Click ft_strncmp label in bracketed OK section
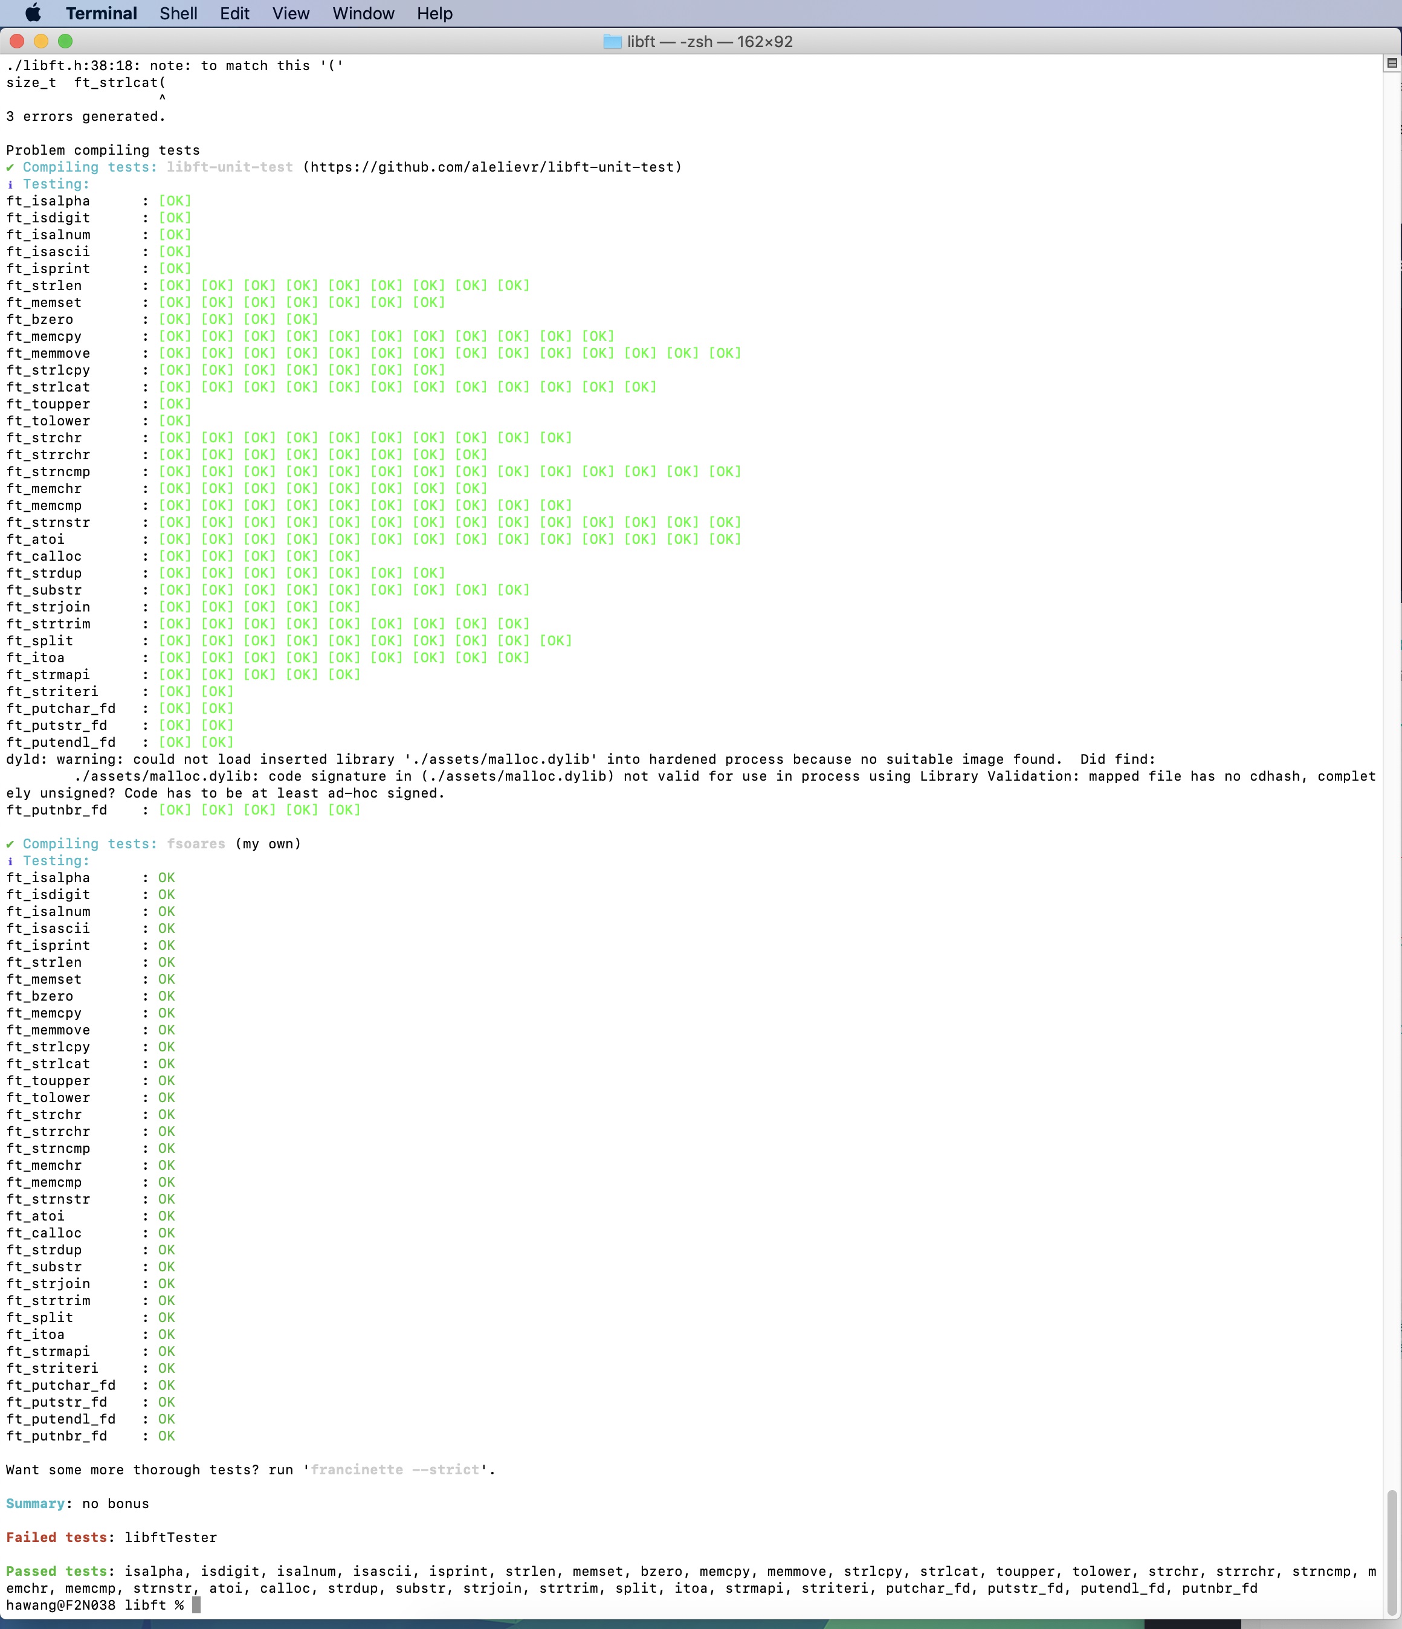The height and width of the screenshot is (1629, 1402). point(48,472)
